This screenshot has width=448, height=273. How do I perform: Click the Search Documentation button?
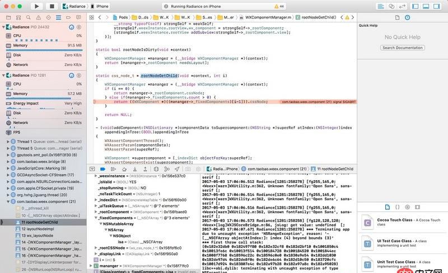point(402,48)
